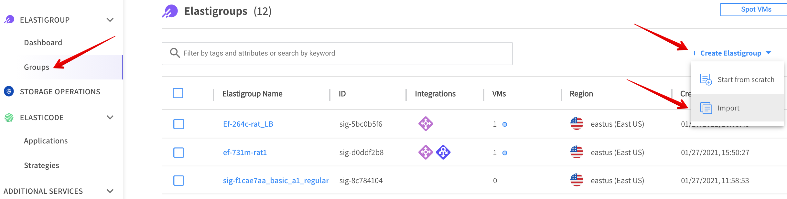Collapse the Elastigroup sidebar section
This screenshot has height=199, width=787.
pyautogui.click(x=110, y=20)
